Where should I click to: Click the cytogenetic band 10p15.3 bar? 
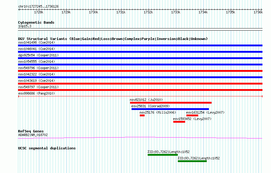[x=140, y=29]
